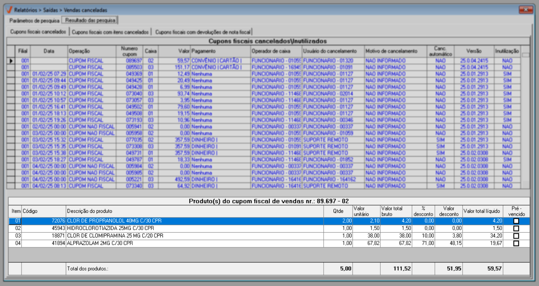Click the Inutilização column header

click(507, 51)
